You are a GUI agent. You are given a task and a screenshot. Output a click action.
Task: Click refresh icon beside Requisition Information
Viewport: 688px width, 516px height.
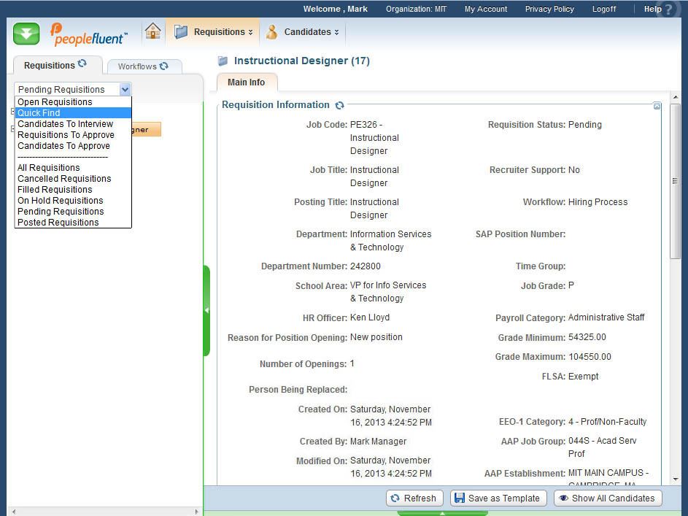[x=339, y=105]
